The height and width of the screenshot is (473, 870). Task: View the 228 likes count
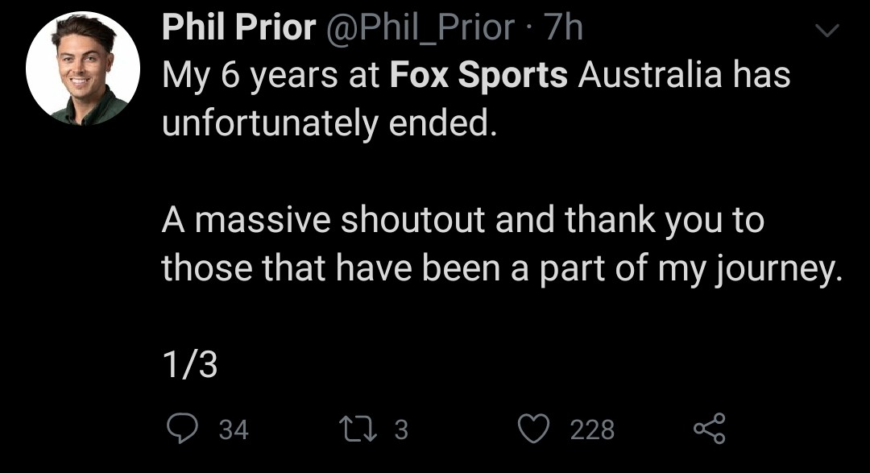point(593,429)
